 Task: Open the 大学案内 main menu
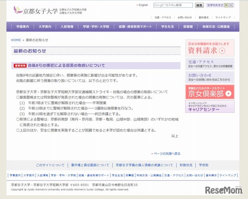[45, 27]
